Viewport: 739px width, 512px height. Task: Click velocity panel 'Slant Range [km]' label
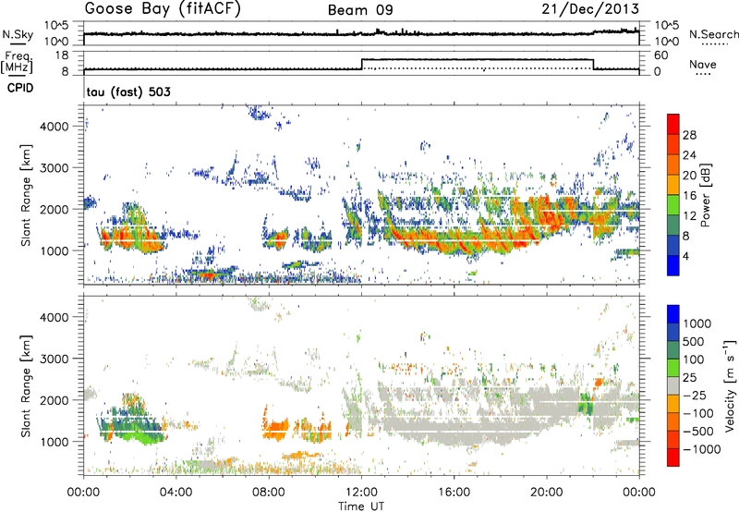pyautogui.click(x=26, y=386)
